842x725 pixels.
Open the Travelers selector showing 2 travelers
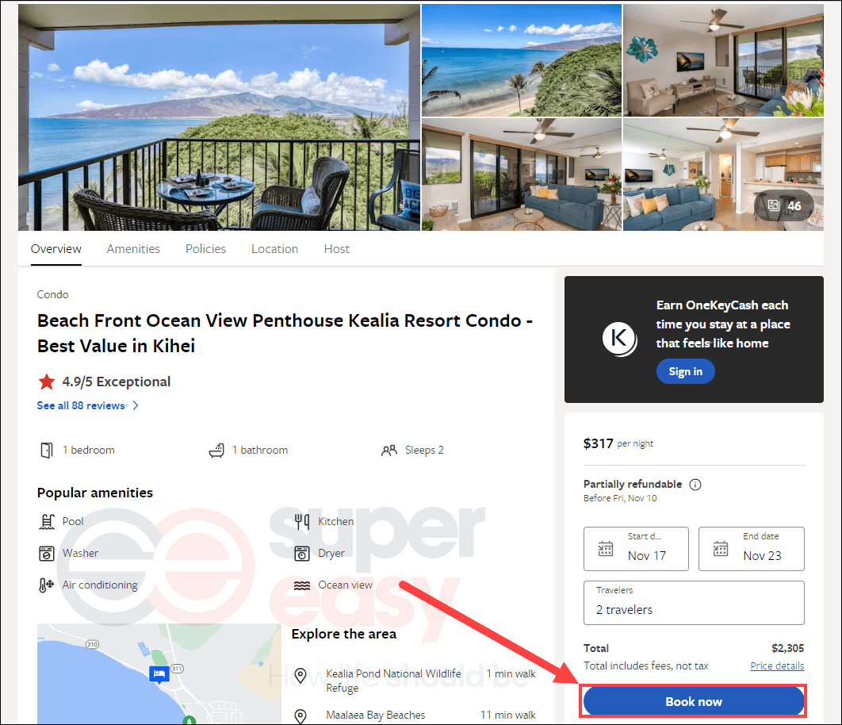coord(694,603)
